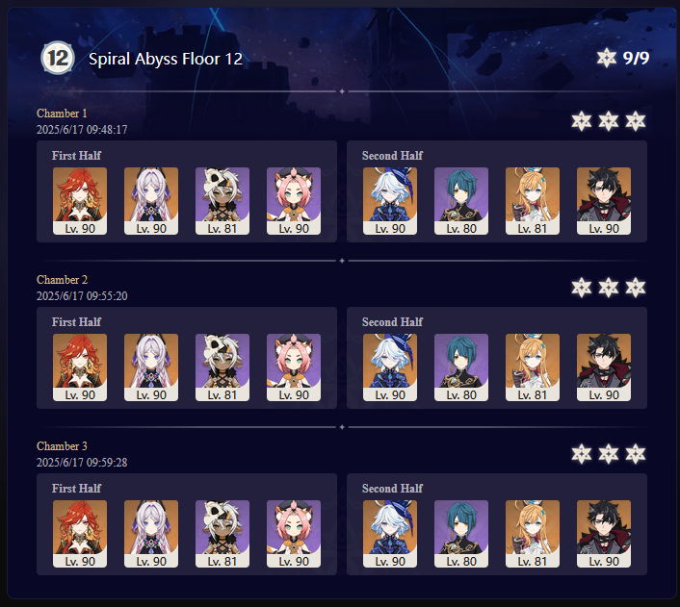Click pink-haired character in Chamber 1 First Half

tap(294, 201)
